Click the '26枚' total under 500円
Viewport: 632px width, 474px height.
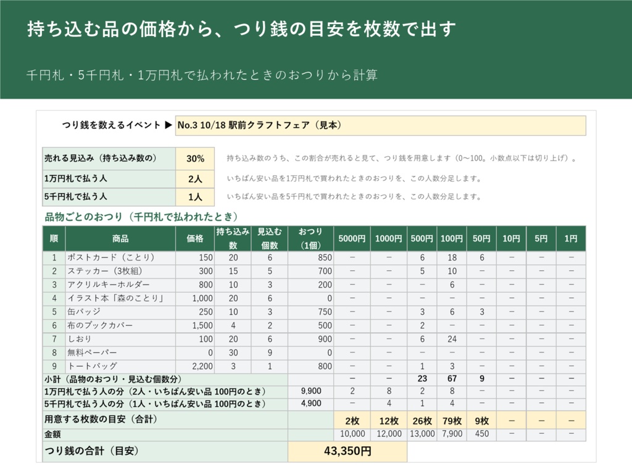[422, 421]
